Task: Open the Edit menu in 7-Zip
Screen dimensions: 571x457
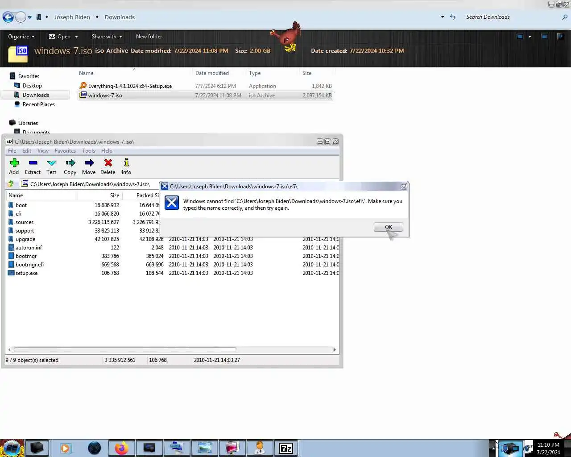Action: 27,151
